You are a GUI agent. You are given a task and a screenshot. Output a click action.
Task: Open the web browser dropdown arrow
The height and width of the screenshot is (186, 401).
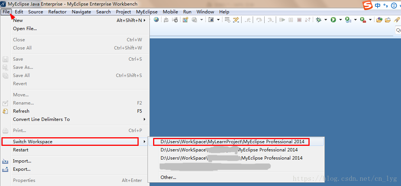(201, 20)
